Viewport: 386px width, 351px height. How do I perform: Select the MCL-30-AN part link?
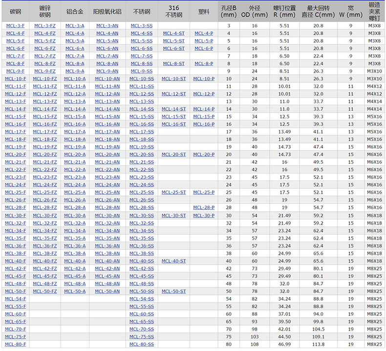point(107,215)
